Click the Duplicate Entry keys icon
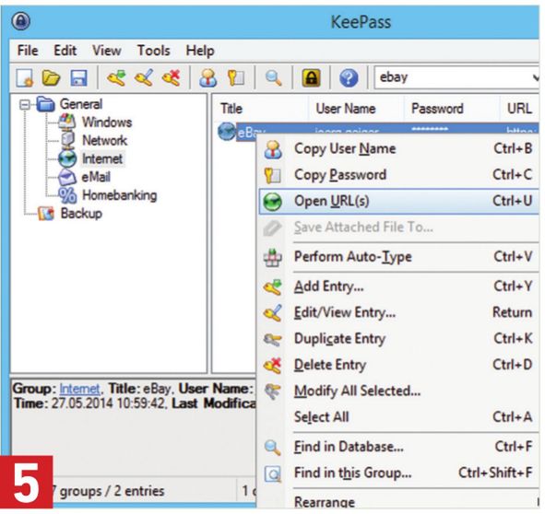545x514 pixels. tap(273, 339)
